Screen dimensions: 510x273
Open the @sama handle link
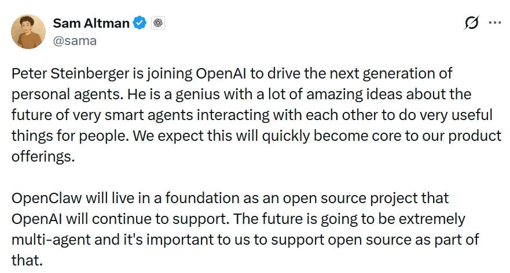pos(75,40)
